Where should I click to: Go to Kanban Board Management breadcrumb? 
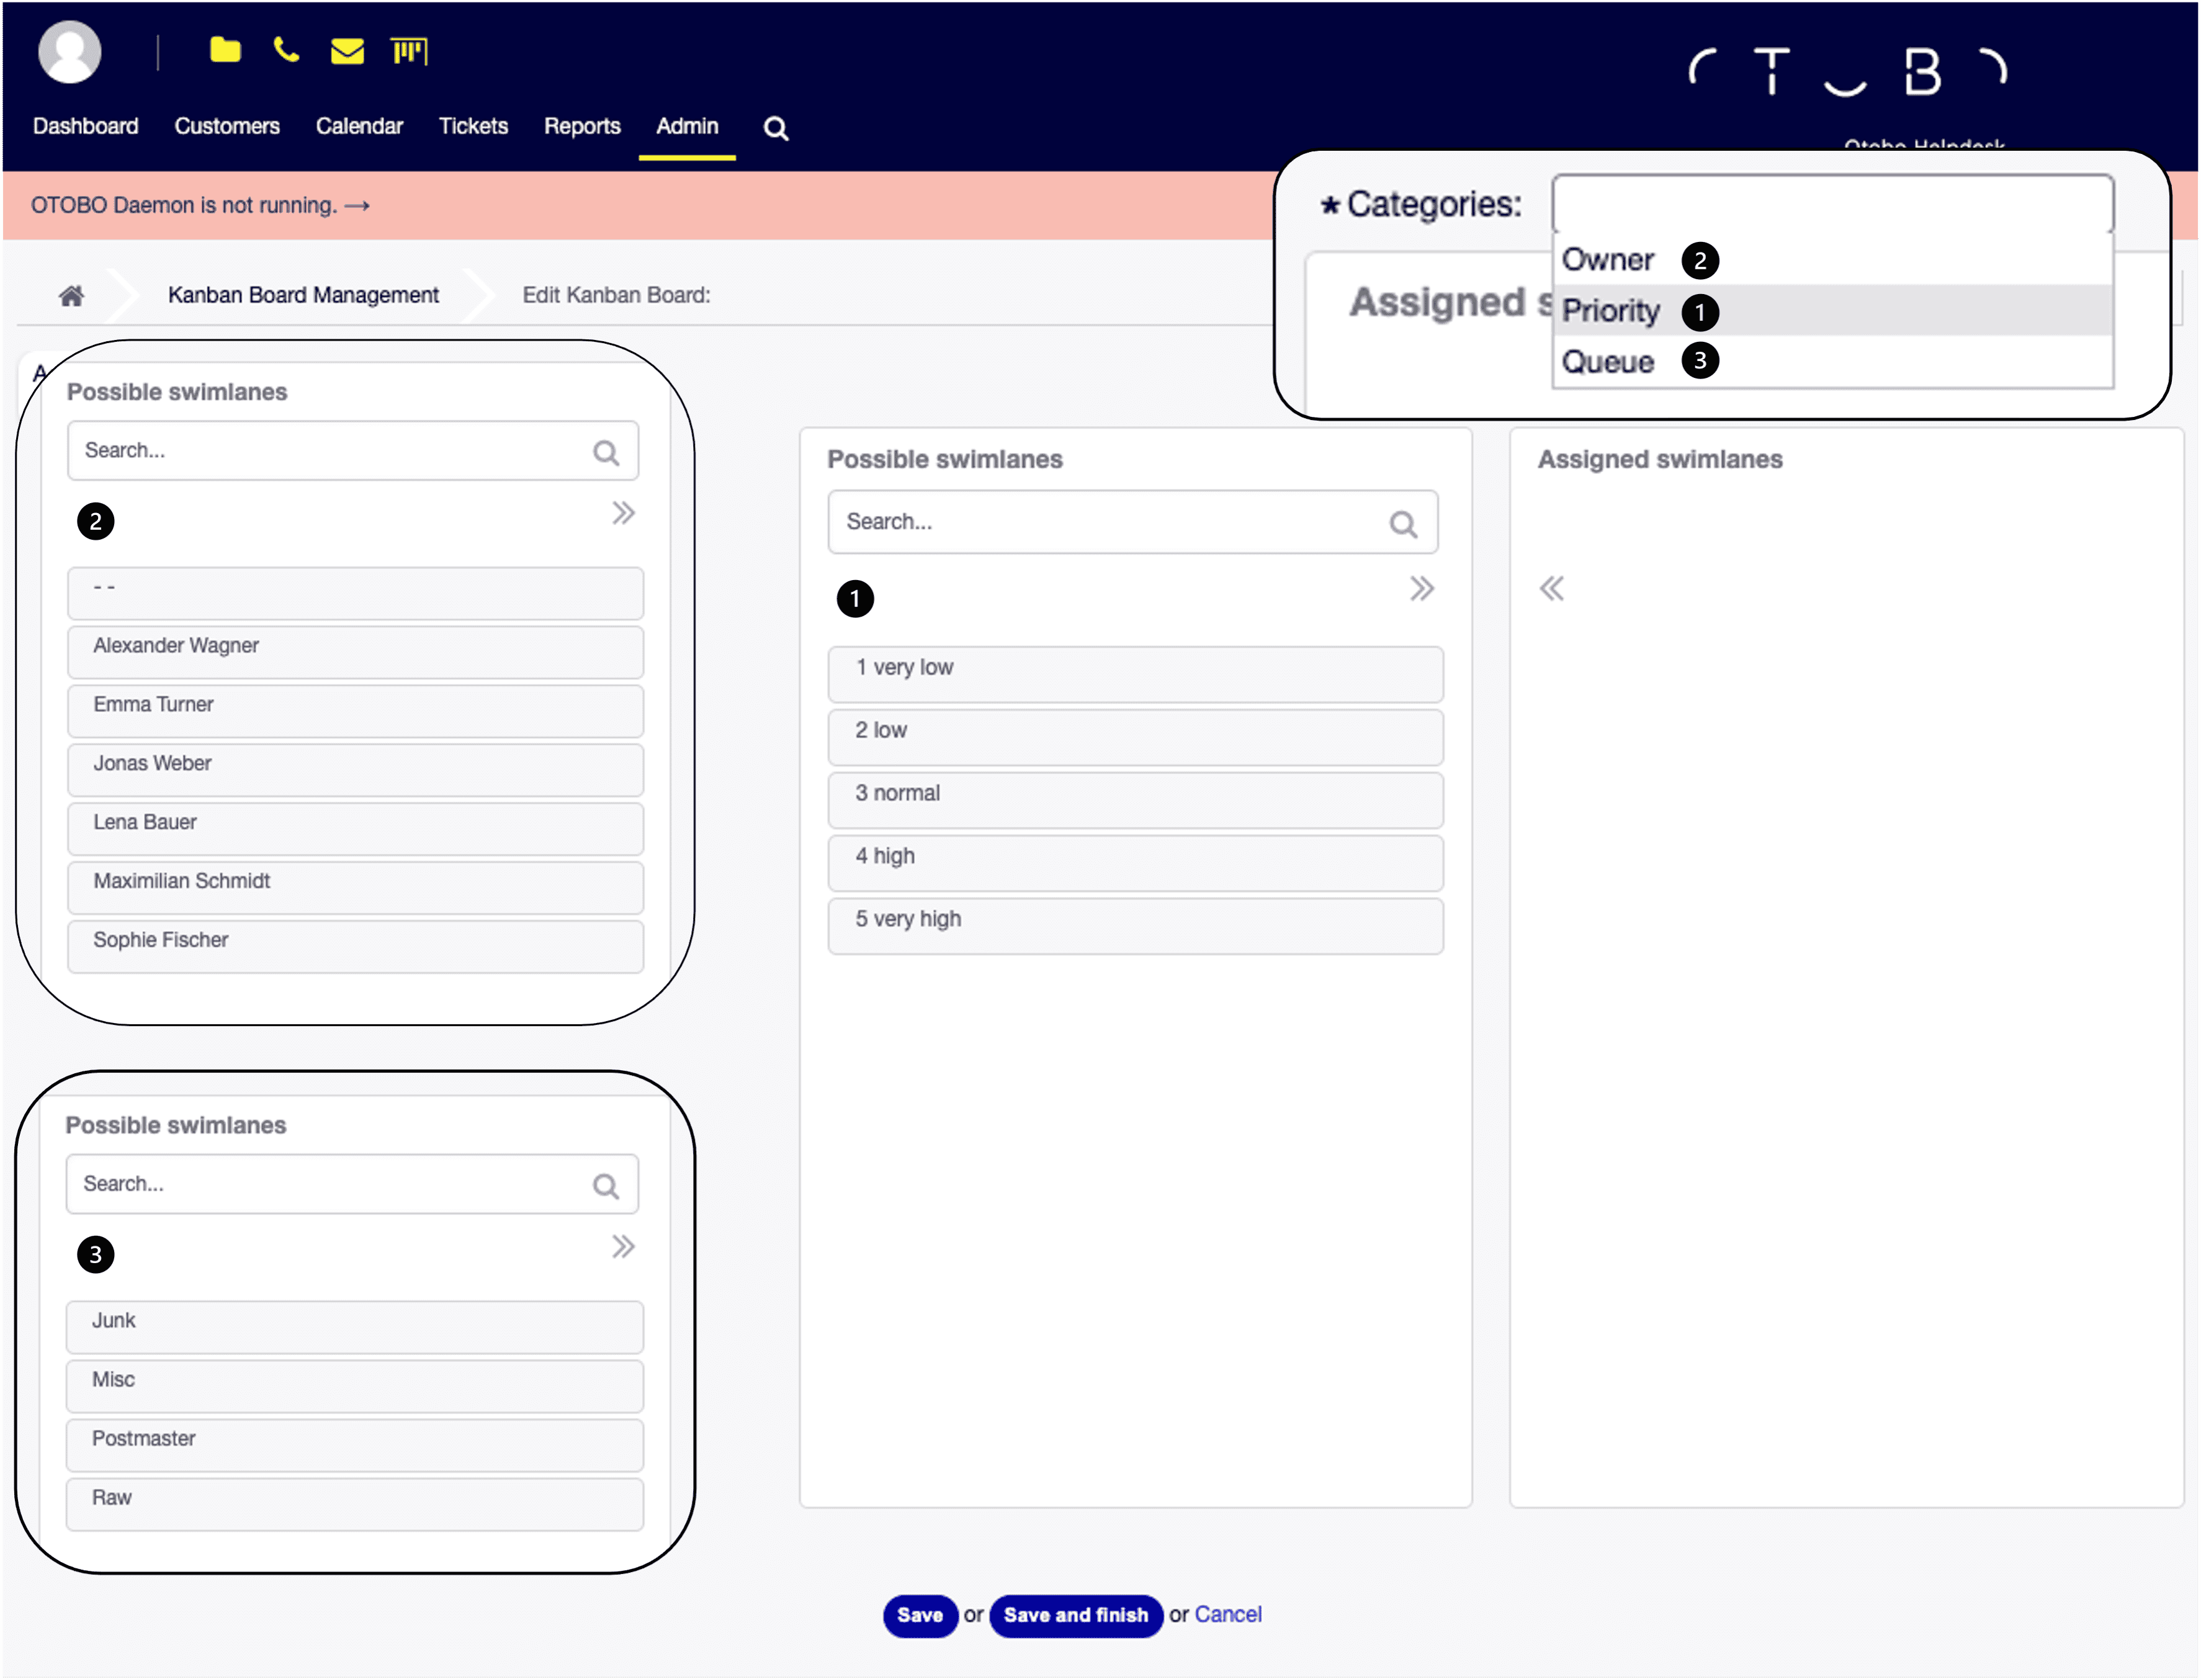[303, 295]
